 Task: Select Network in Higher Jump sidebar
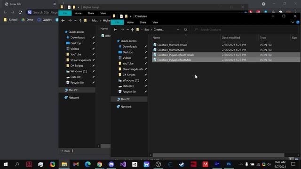tap(71, 98)
